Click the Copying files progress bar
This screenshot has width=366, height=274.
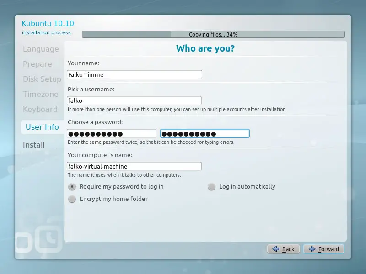coord(213,34)
